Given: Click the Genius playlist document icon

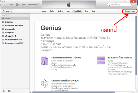Looking at the screenshot, I should point(45,61).
